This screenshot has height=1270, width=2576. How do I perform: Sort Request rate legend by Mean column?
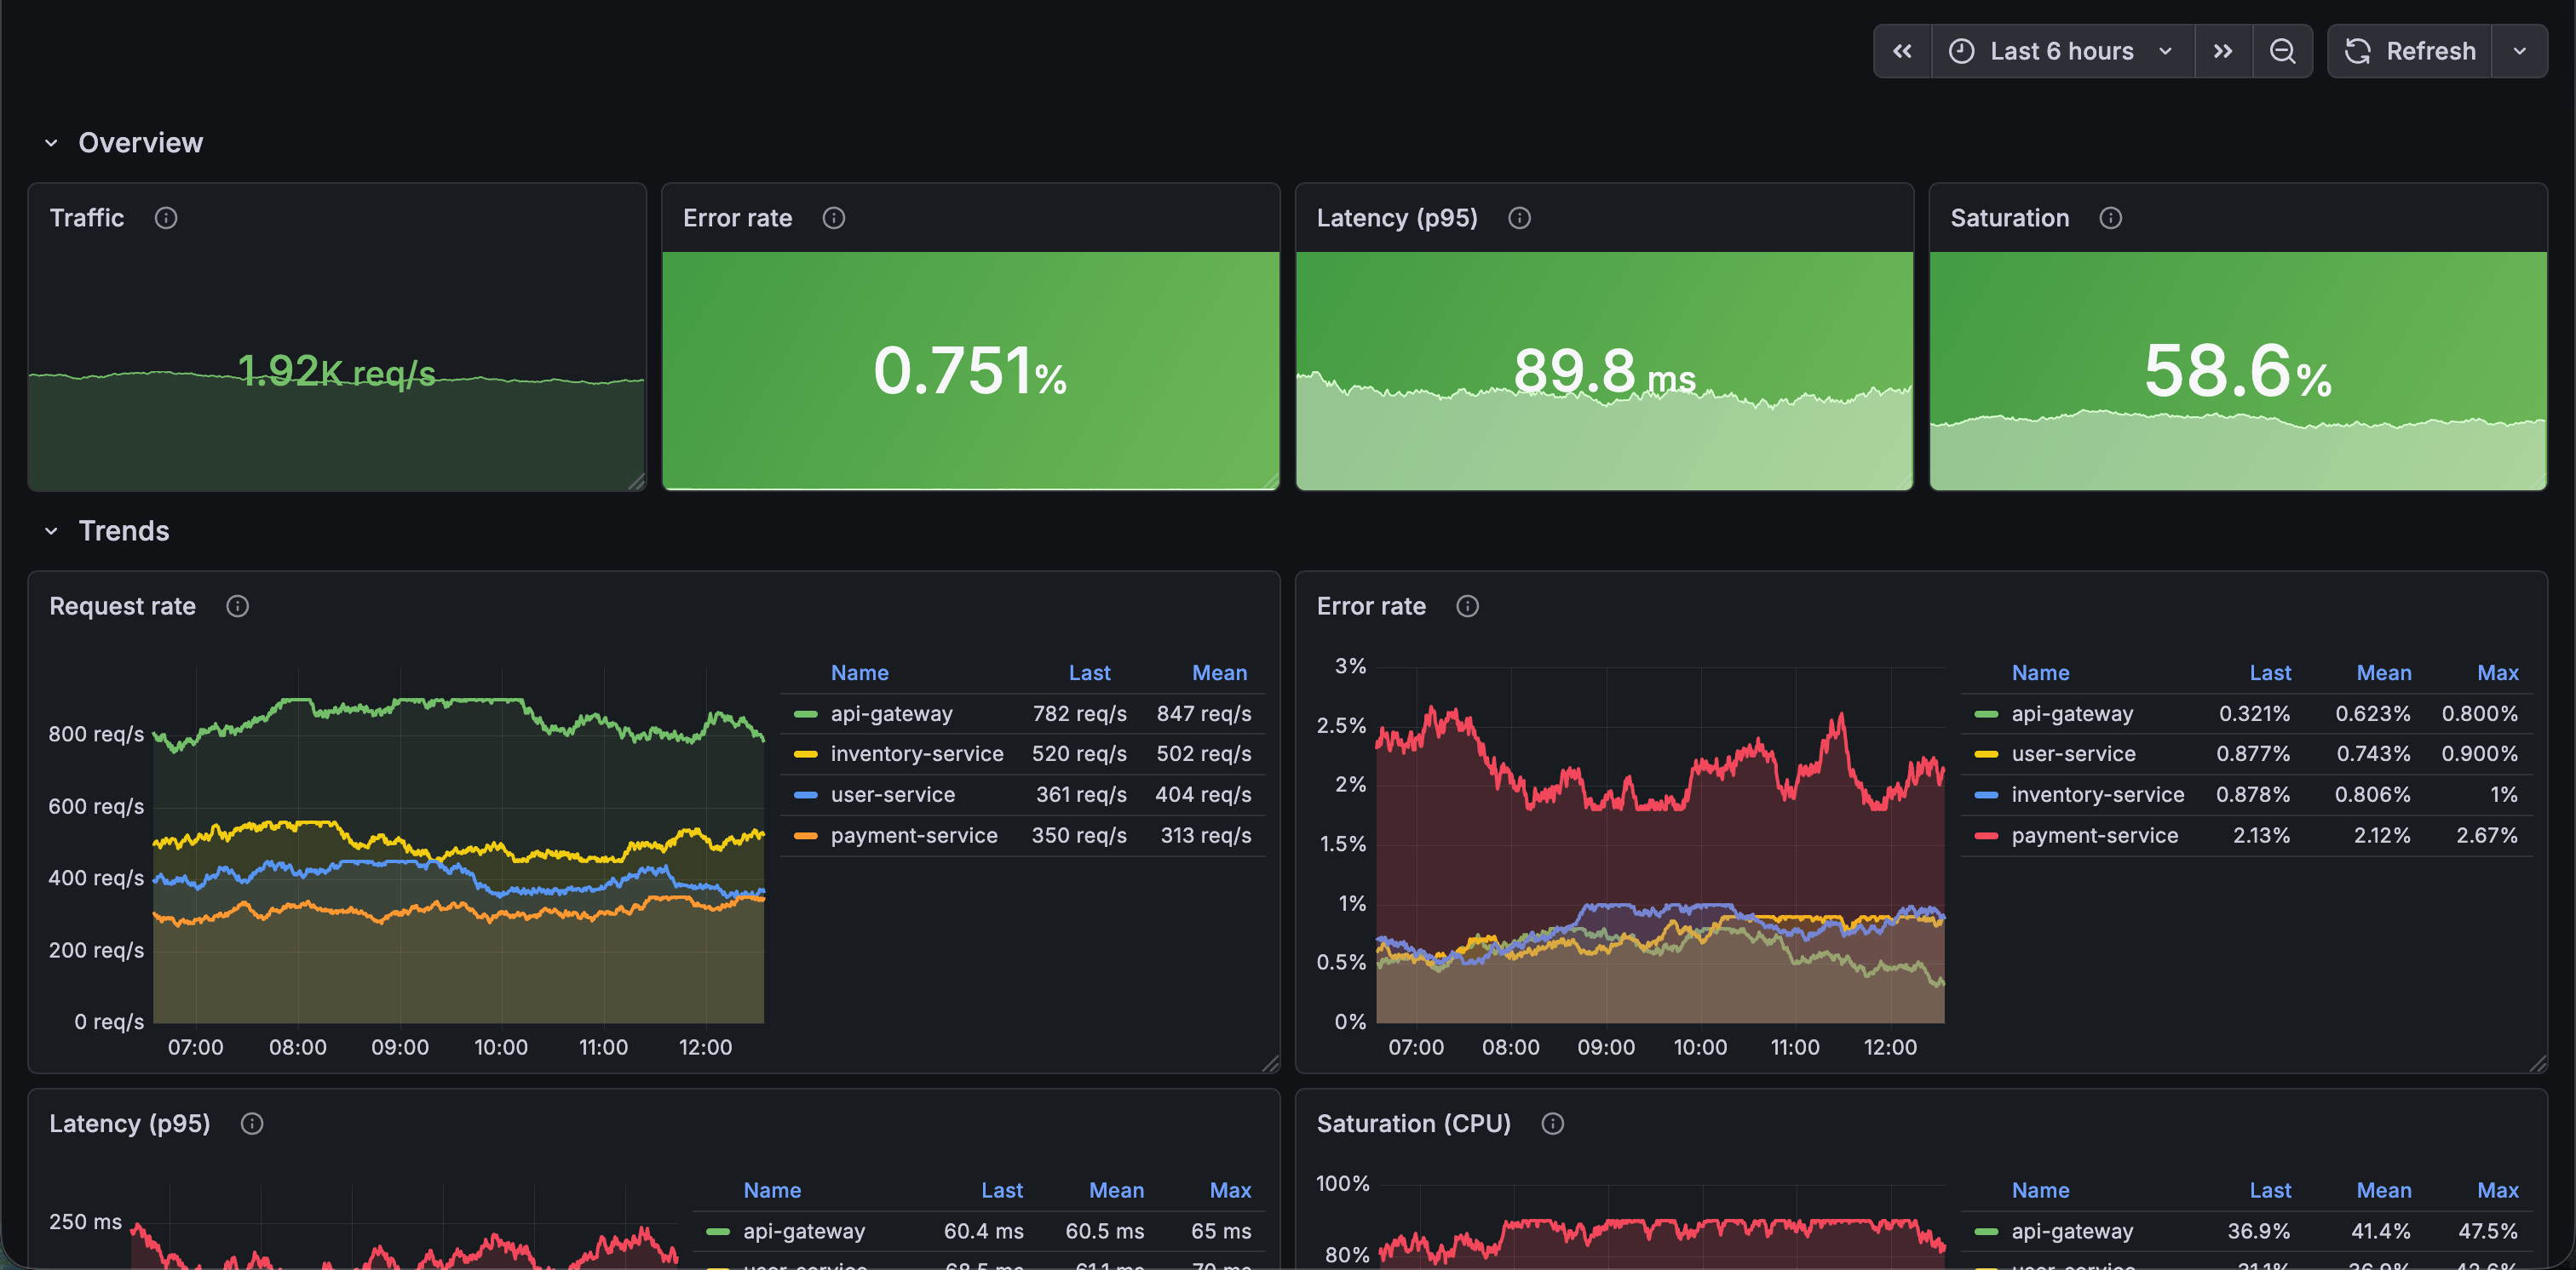click(x=1218, y=672)
